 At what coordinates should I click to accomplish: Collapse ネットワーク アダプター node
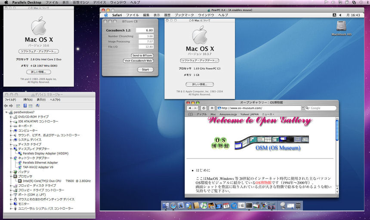(11, 158)
